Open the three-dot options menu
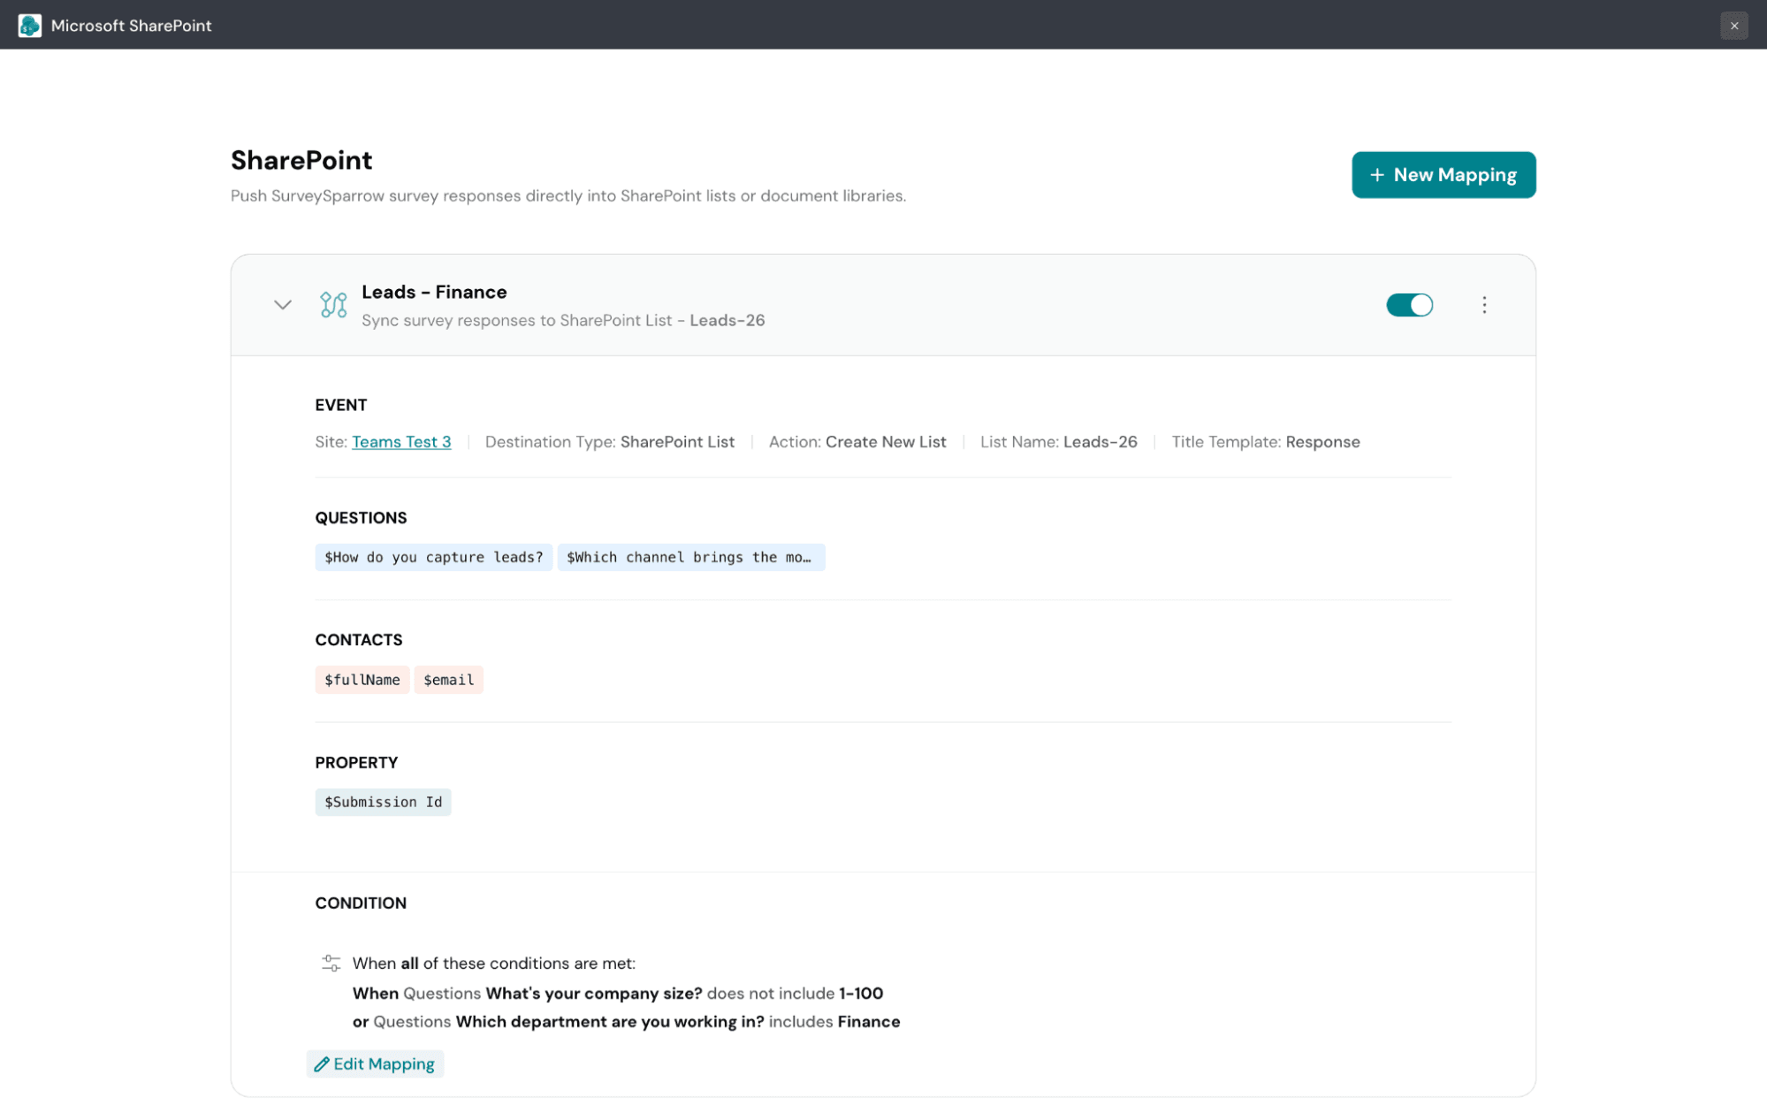The image size is (1767, 1105). pos(1484,305)
